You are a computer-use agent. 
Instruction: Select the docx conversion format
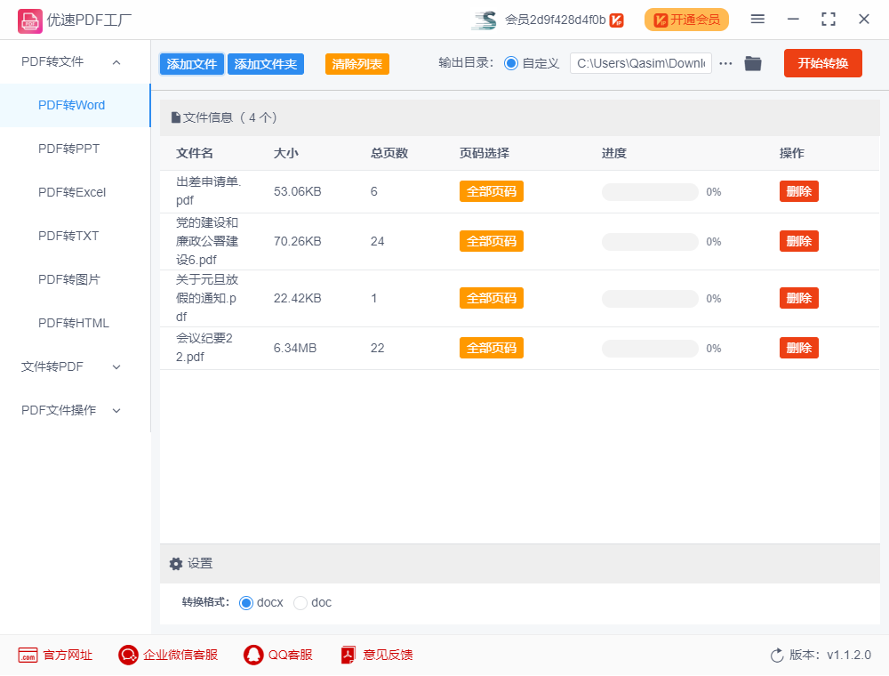pos(245,602)
